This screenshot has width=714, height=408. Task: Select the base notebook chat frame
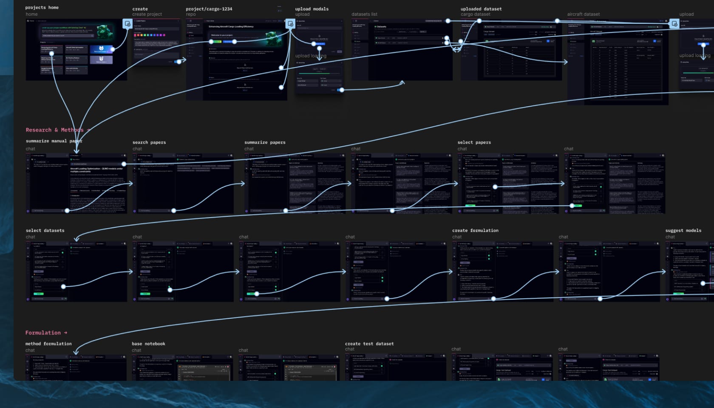point(182,368)
